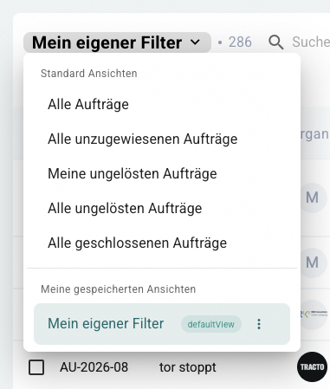Screen dimensions: 330x389
Task: Click the upper M avatar circle
Action: [x=312, y=198]
